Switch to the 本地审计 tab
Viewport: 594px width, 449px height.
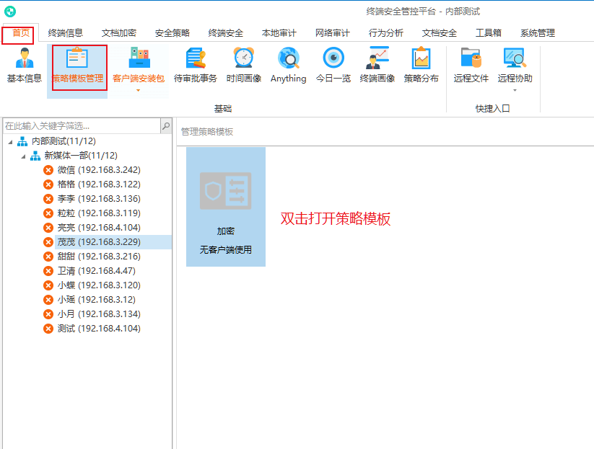point(279,33)
